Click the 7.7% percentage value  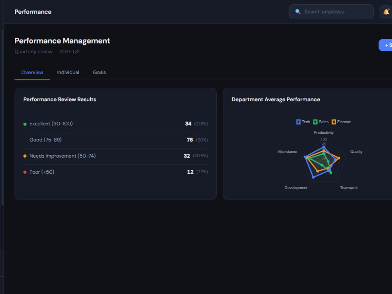pyautogui.click(x=202, y=172)
